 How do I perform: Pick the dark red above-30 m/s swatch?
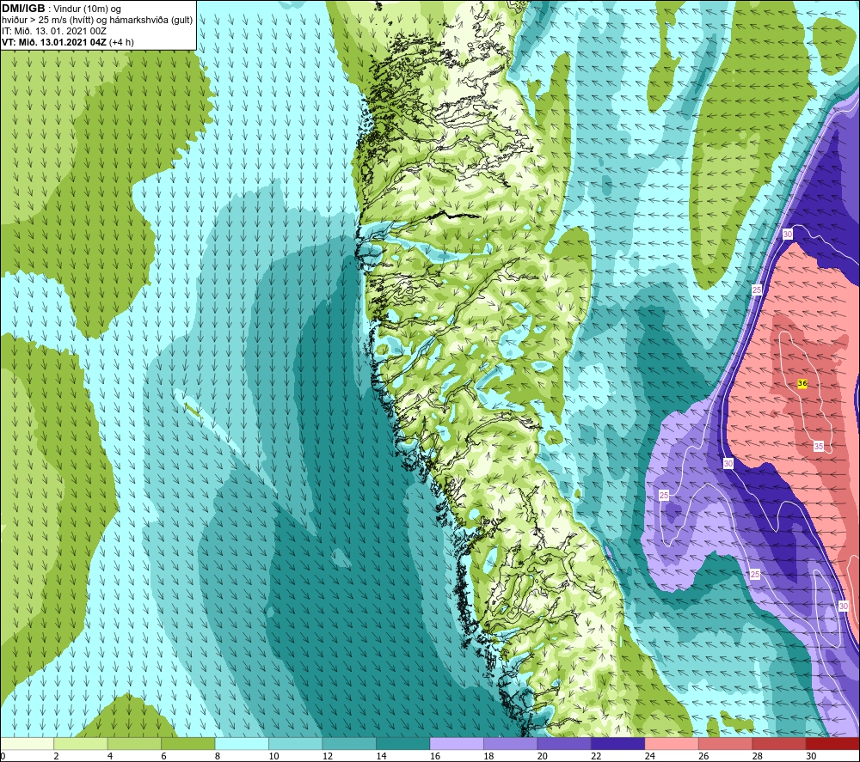click(833, 743)
